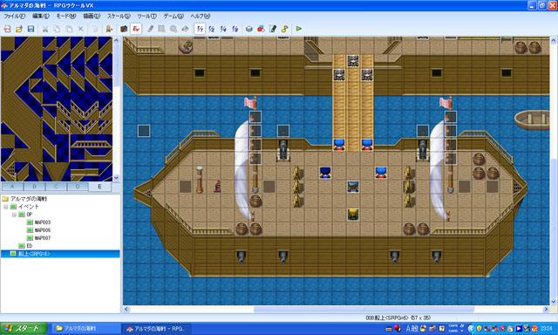
Task: Open the Script Editor icon
Action: coord(273,29)
